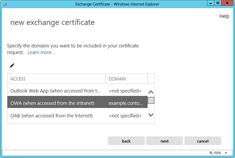Screen dimensions: 235x158
Task: Select OAB when accessed from the Internet row
Action: [x=77, y=116]
